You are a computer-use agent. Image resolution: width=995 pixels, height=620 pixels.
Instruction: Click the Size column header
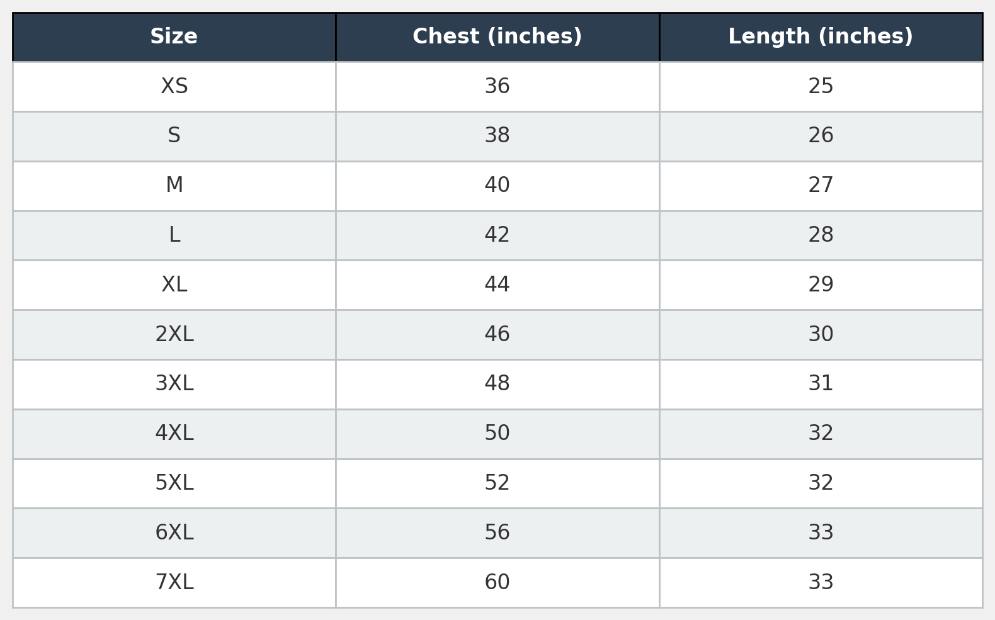click(x=174, y=37)
